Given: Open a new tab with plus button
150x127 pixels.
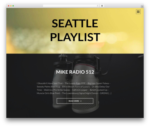Looking at the screenshot, I should [142, 7].
